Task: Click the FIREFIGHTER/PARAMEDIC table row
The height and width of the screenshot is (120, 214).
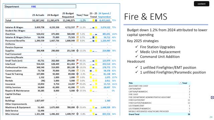Action: [x=159, y=103]
